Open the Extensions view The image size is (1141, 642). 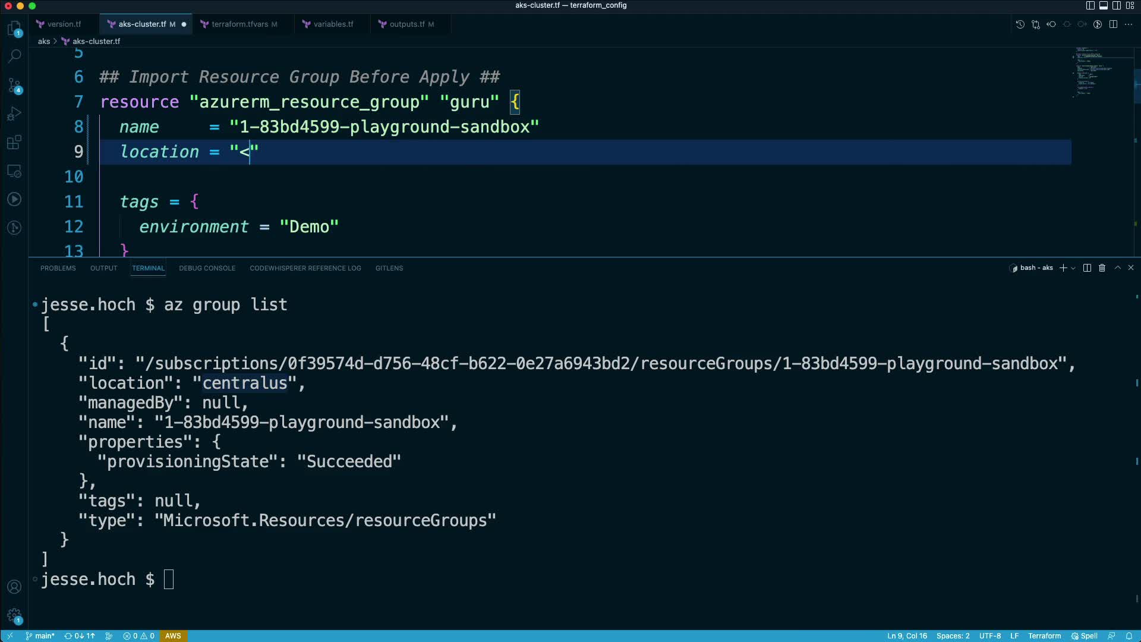(14, 142)
